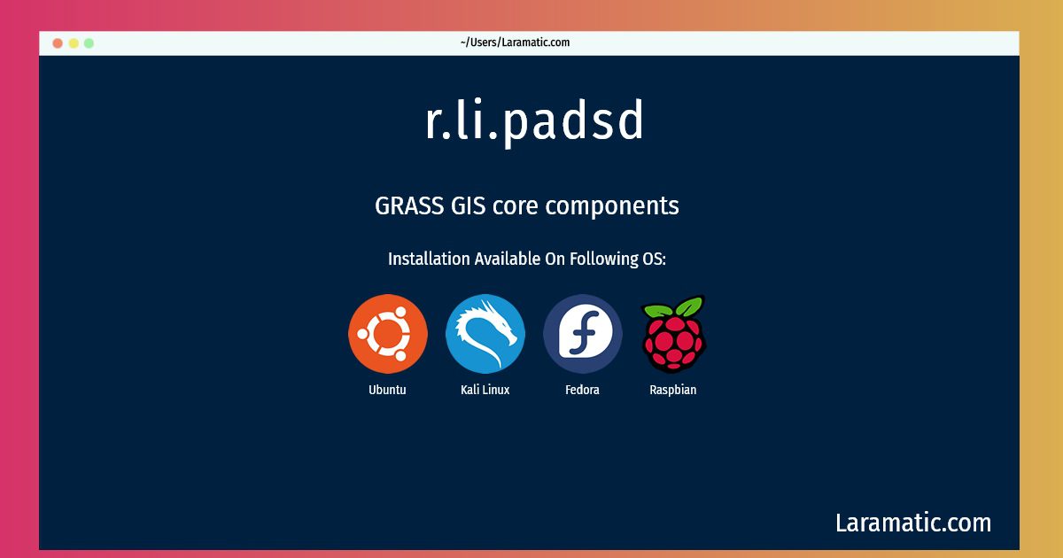1063x558 pixels.
Task: Click the Raspbian raspberry icon
Action: point(673,334)
